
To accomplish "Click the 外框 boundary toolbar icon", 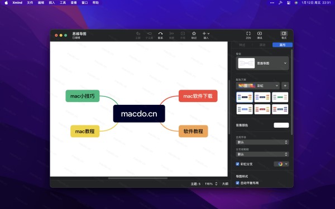I will point(183,35).
